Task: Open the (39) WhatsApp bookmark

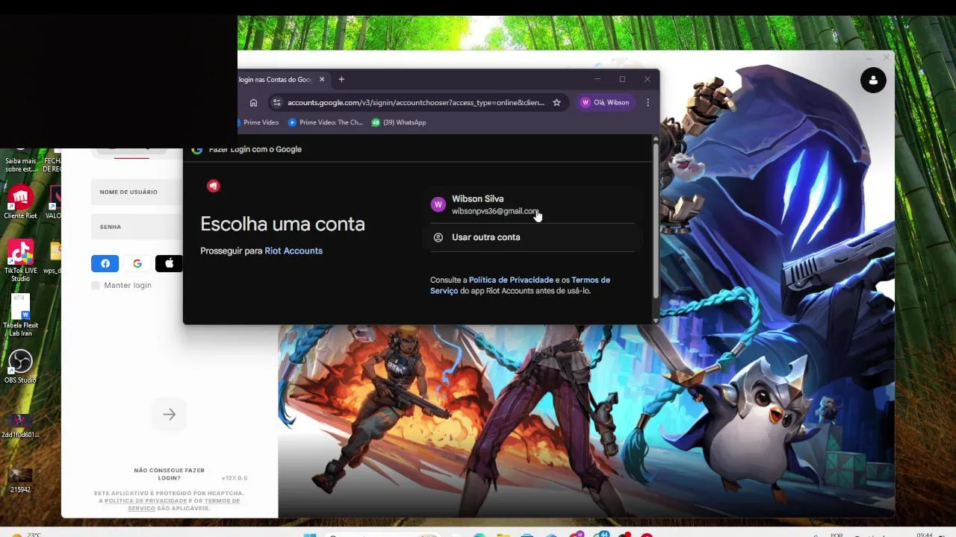Action: 399,122
